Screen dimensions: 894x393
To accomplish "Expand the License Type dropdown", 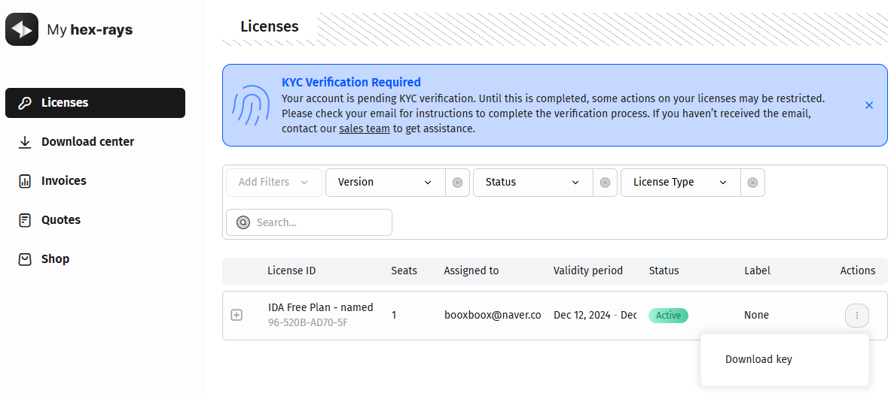I will [680, 183].
